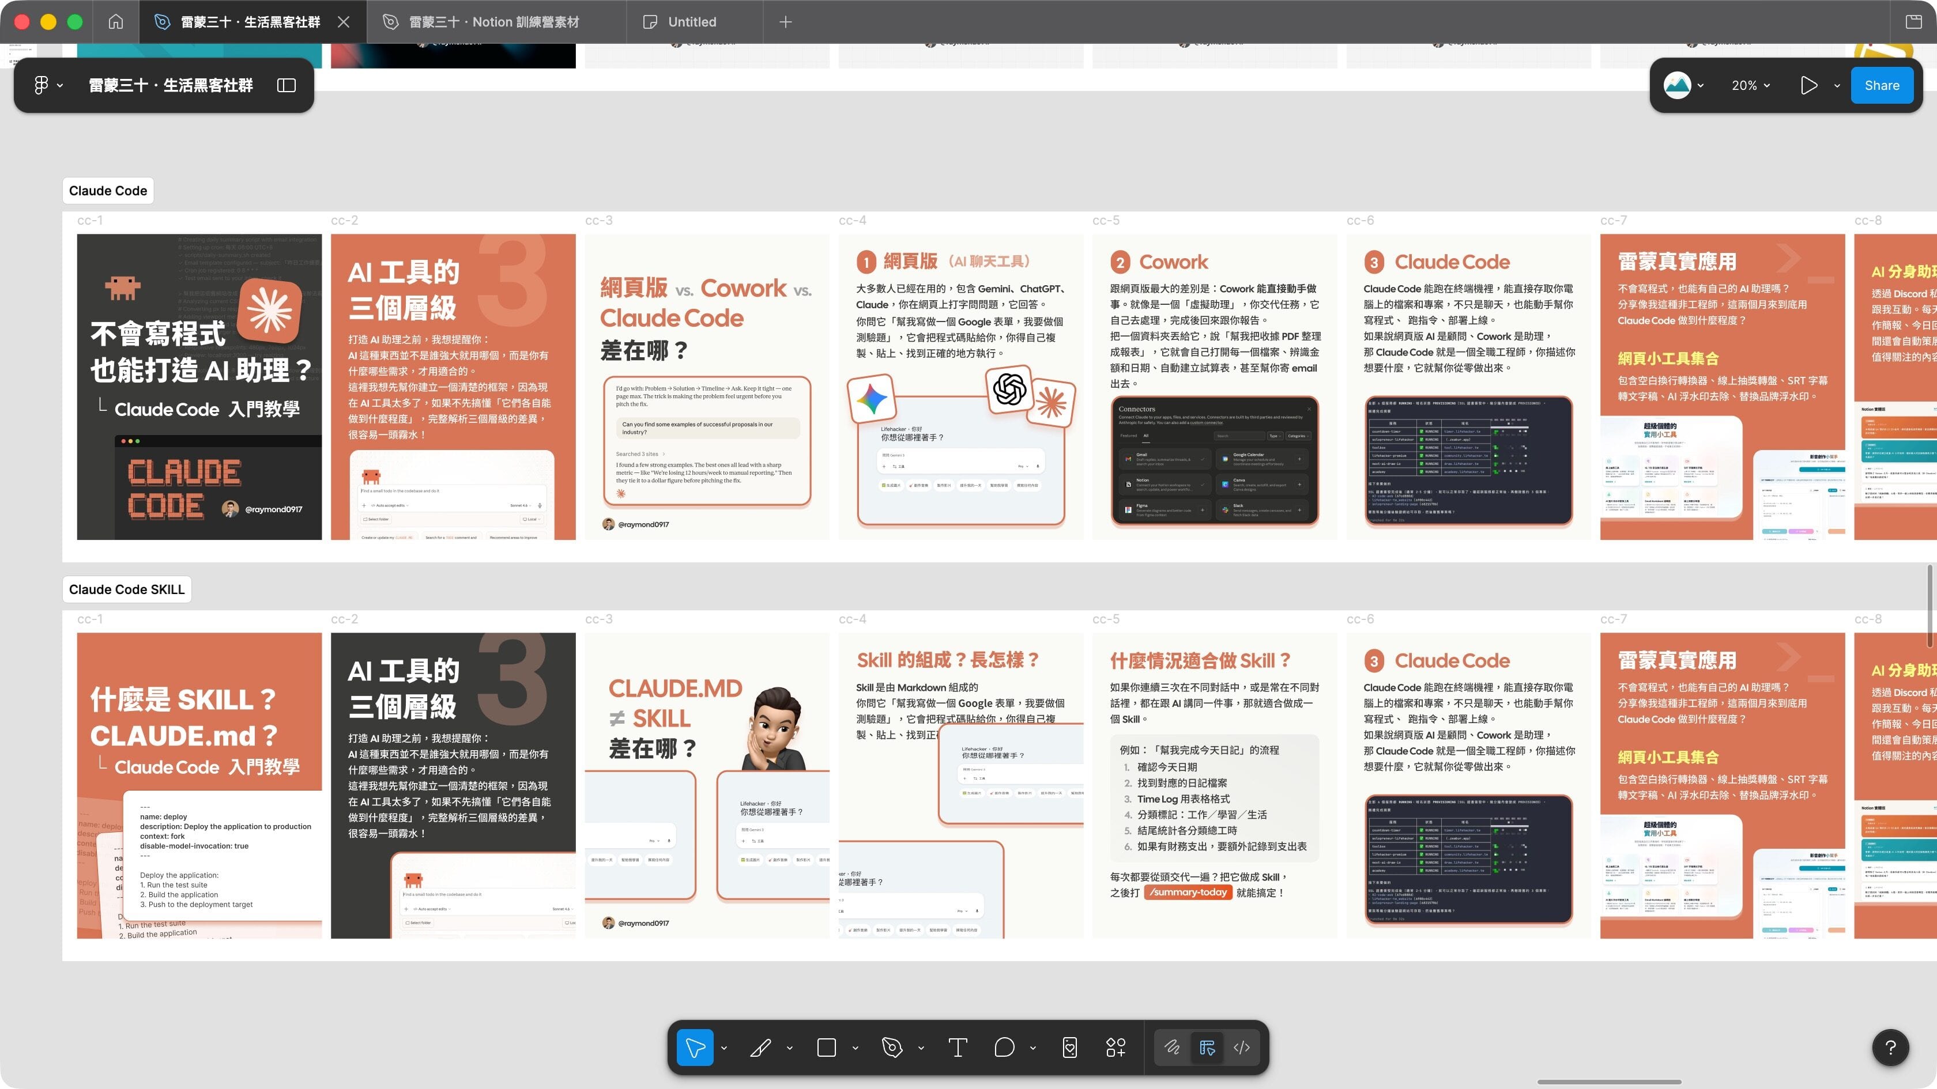Open the Actions (resources) tool
Screen dimensions: 1937x1089
[x=1115, y=1047]
